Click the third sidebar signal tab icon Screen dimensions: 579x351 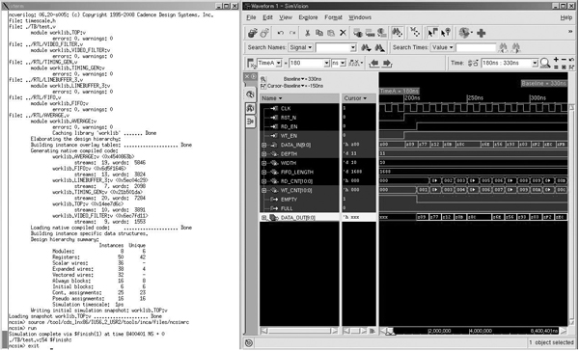tap(250, 121)
